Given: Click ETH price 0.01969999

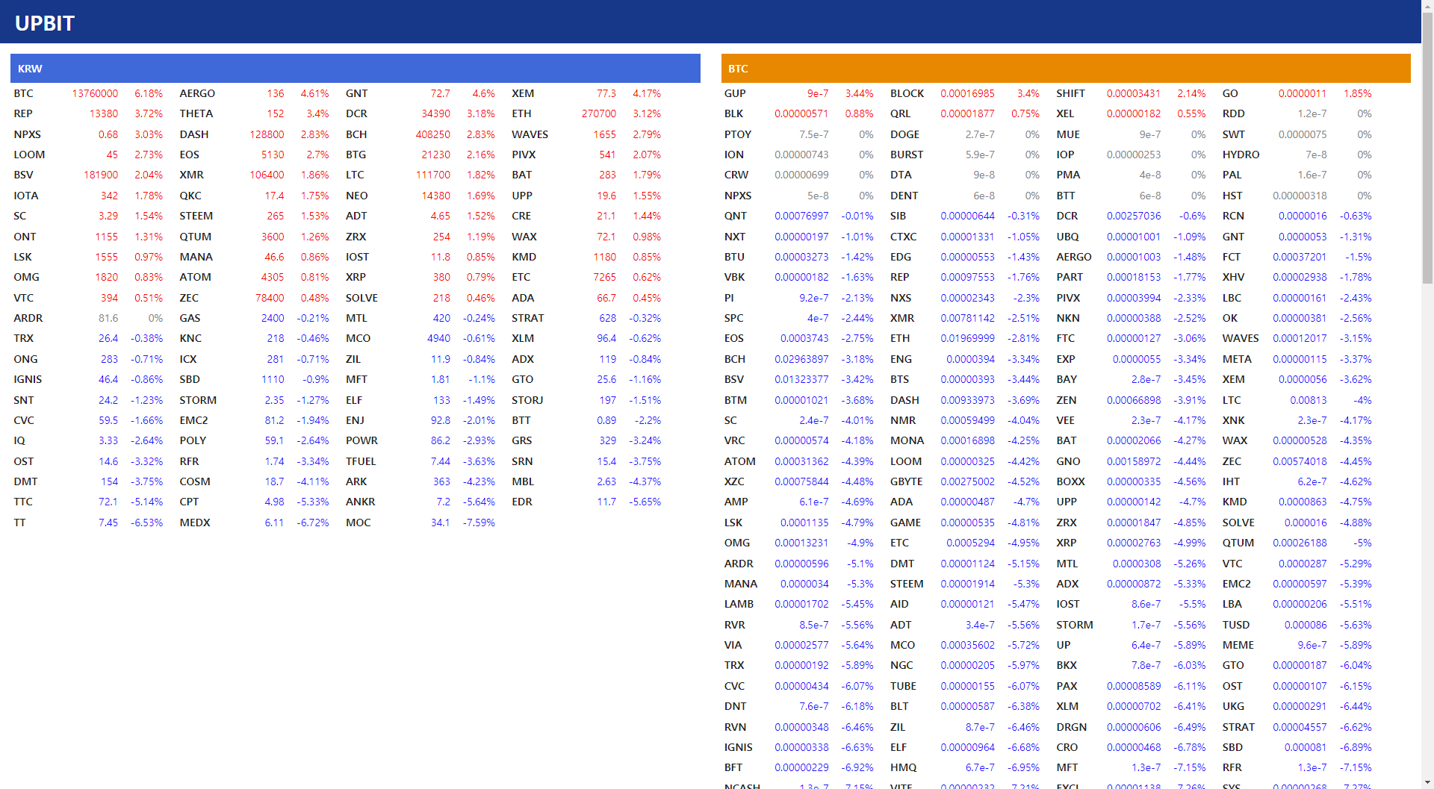Looking at the screenshot, I should (967, 338).
